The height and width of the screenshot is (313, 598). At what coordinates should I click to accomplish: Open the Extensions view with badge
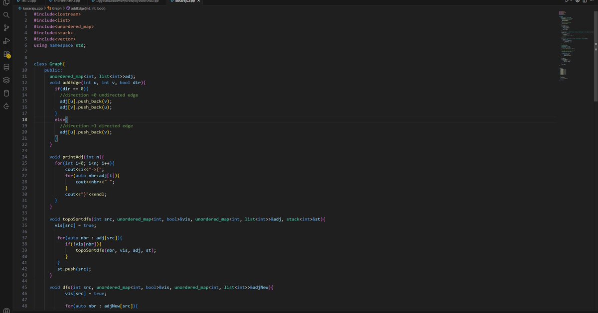point(6,54)
